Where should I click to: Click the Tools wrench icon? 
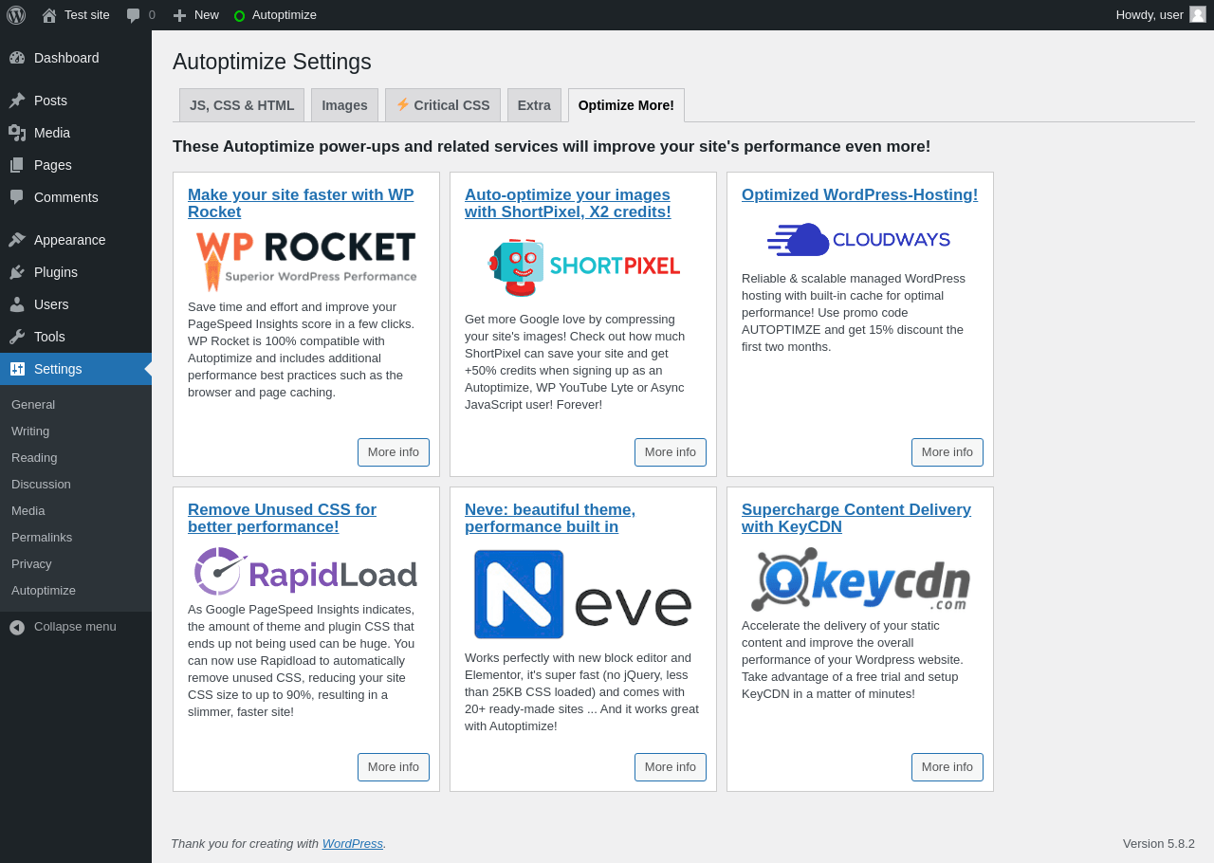pos(17,337)
